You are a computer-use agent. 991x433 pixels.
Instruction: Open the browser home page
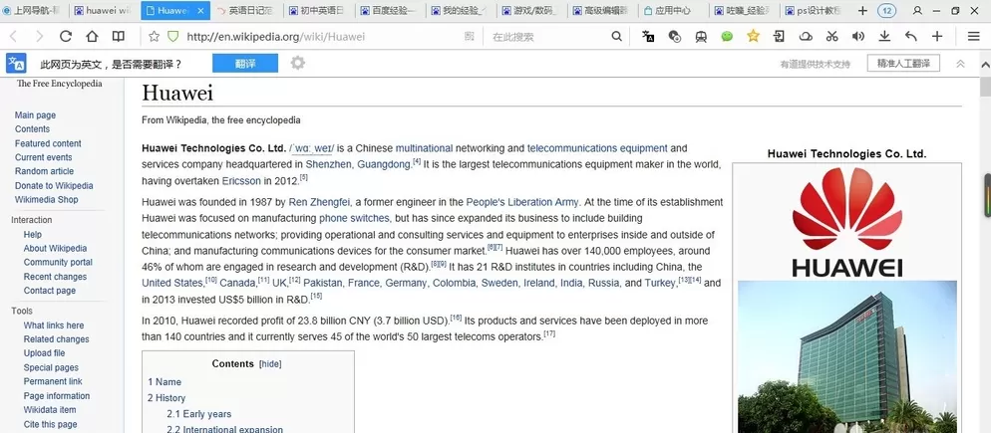92,37
